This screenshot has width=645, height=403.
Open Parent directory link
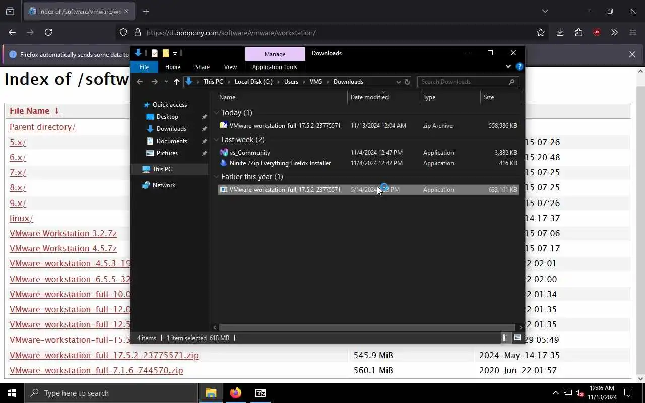pos(42,127)
